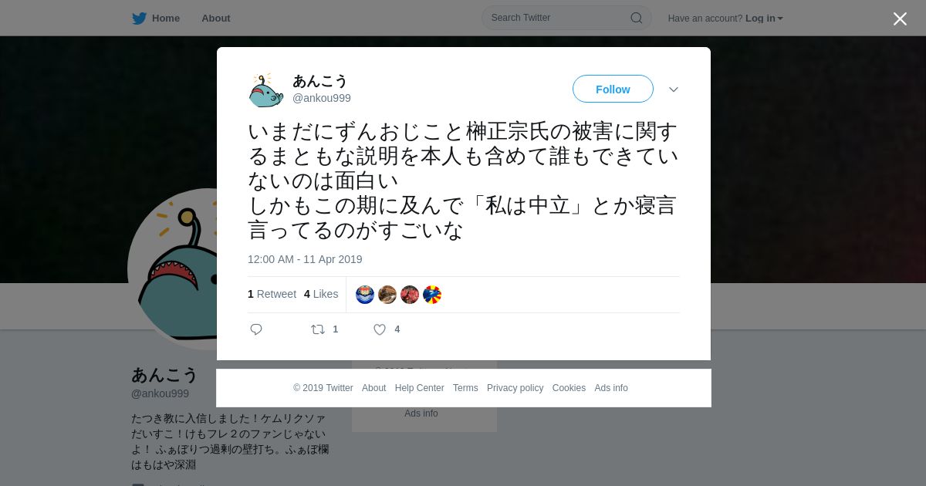Viewport: 926px width, 486px height.
Task: Expand the tweet options chevron menu
Action: pyautogui.click(x=674, y=89)
